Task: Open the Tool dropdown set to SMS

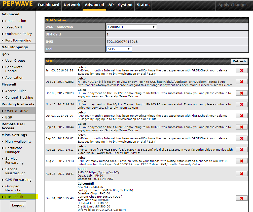Action: point(119,49)
